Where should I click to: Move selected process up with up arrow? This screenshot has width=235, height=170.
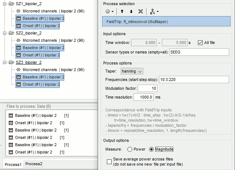click(x=122, y=11)
